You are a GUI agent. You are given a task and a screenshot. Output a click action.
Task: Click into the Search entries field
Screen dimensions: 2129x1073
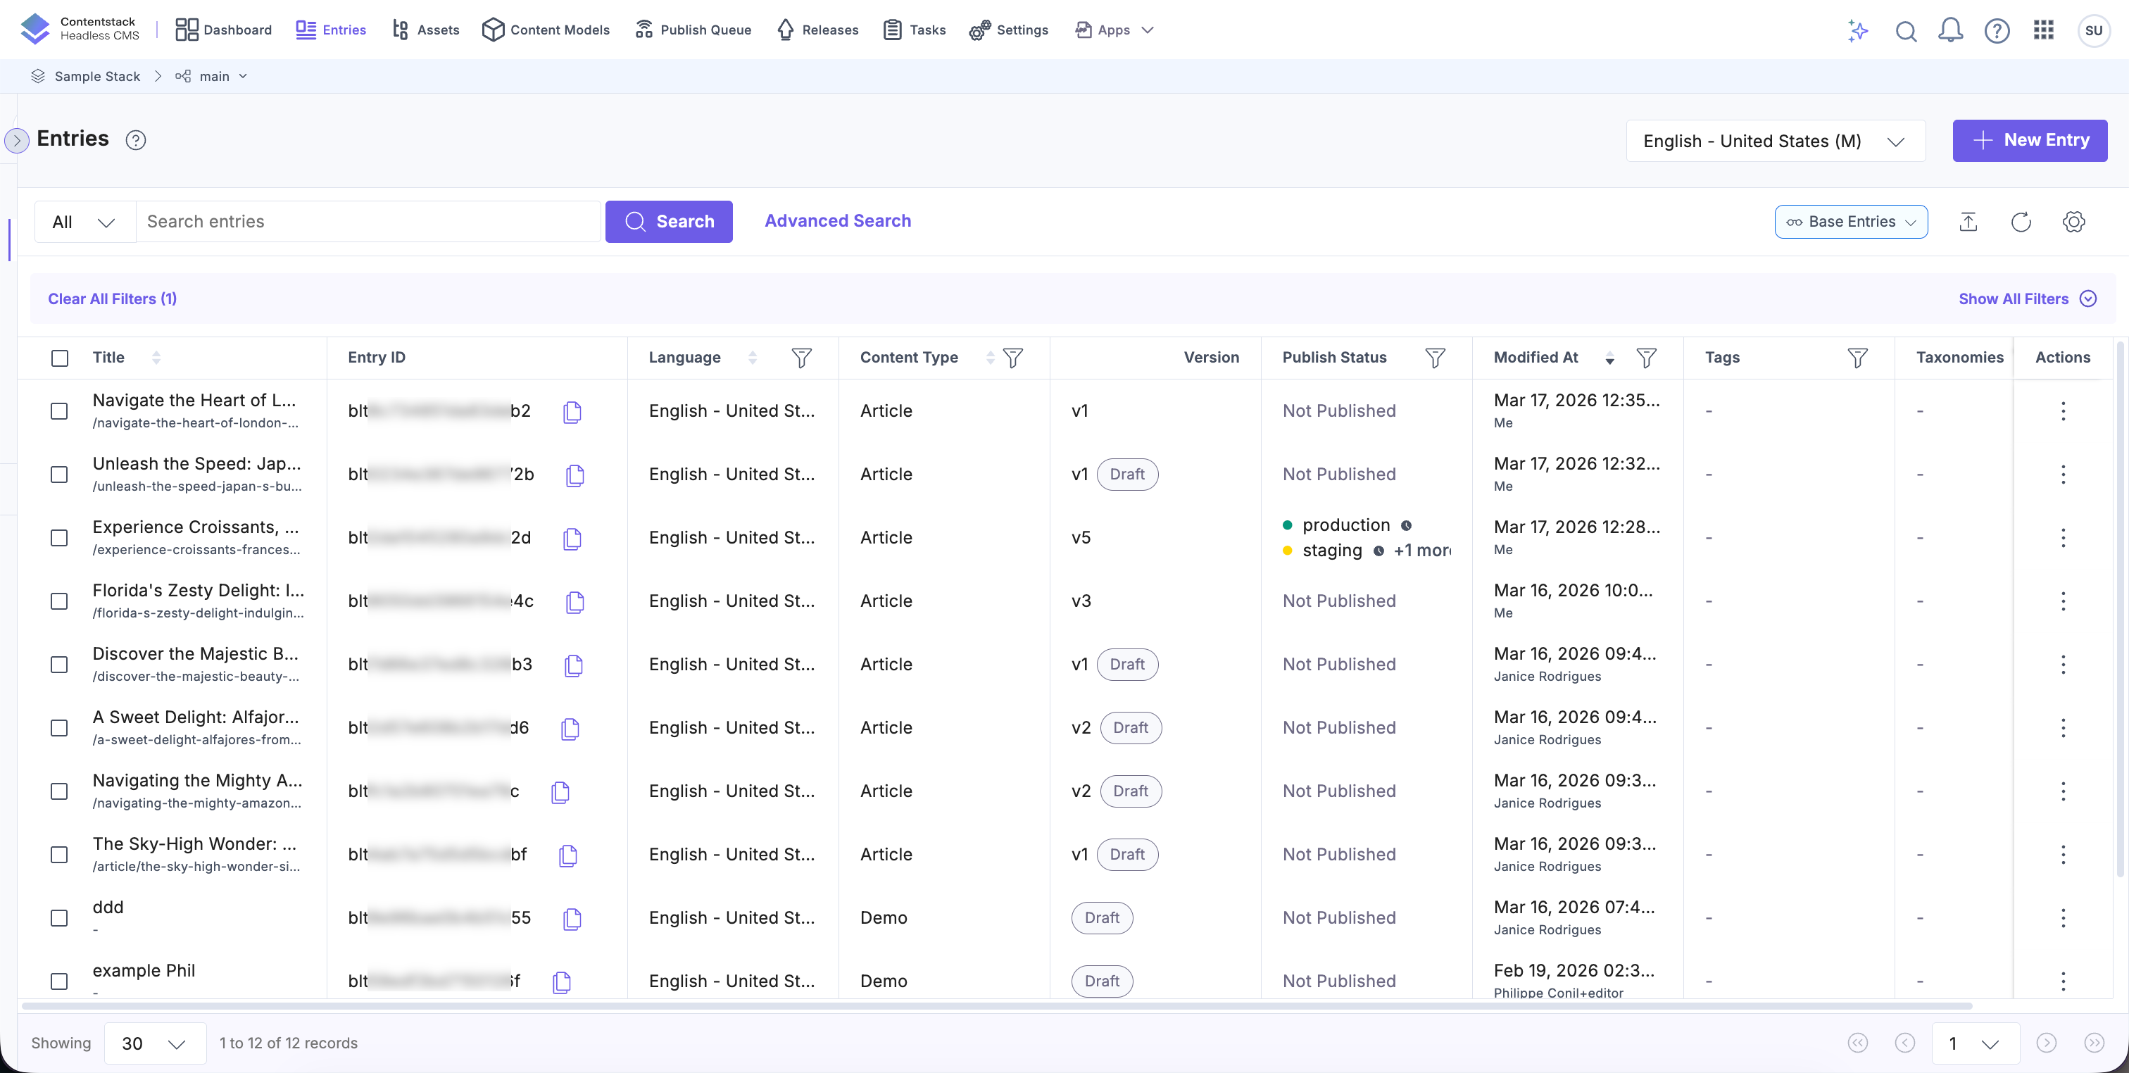(x=368, y=222)
